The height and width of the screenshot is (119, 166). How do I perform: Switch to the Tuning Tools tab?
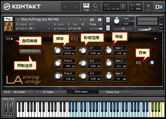point(115,92)
